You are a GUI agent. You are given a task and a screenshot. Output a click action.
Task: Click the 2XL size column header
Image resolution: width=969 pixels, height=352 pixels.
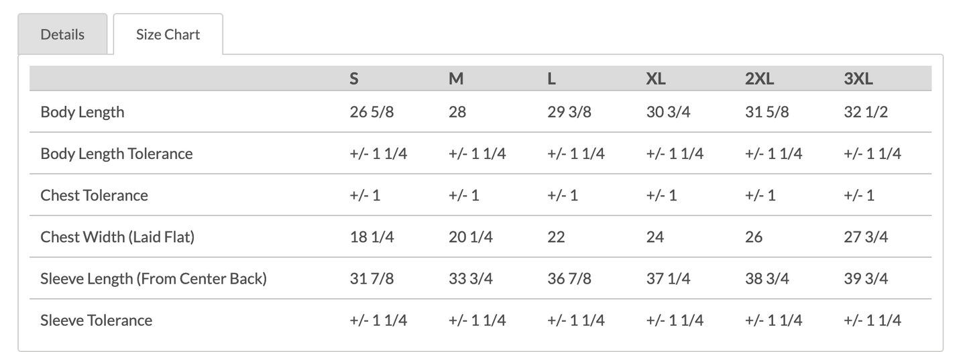click(759, 78)
